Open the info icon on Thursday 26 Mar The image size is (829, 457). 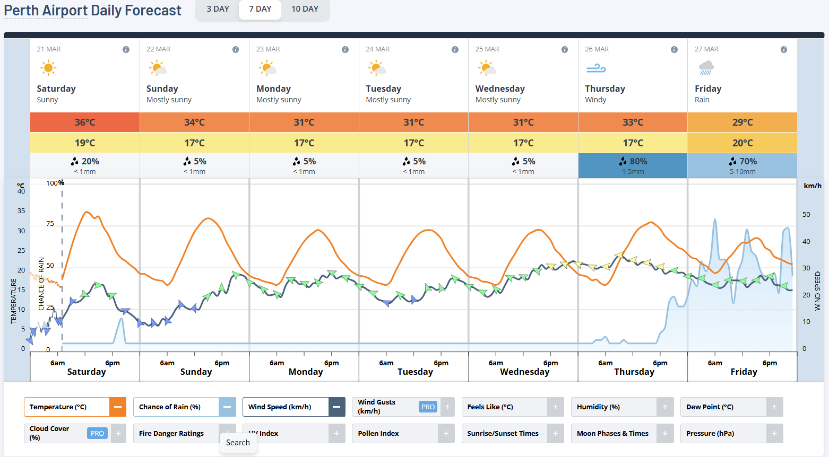click(x=674, y=49)
